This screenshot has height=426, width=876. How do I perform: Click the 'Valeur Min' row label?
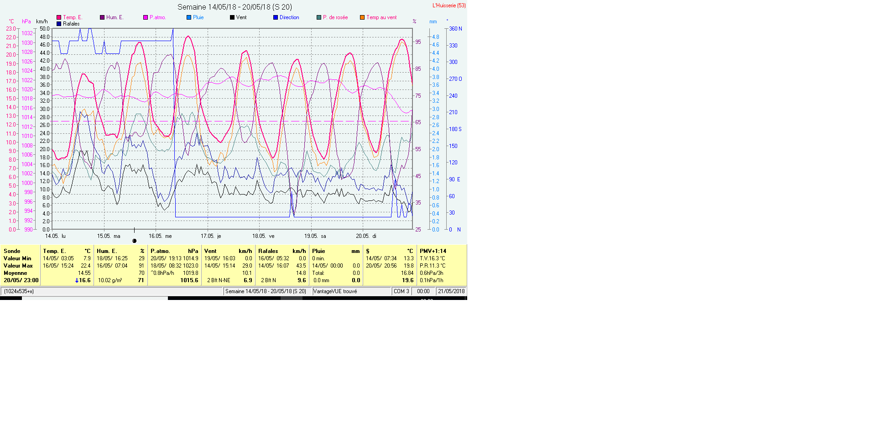pyautogui.click(x=17, y=258)
